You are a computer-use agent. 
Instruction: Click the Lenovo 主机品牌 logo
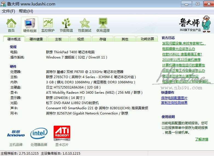tap(16, 134)
